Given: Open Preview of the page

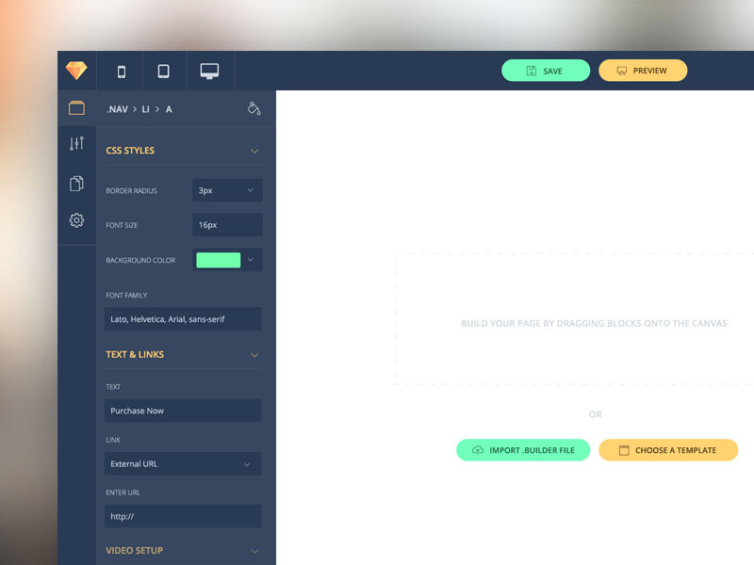Looking at the screenshot, I should (642, 70).
